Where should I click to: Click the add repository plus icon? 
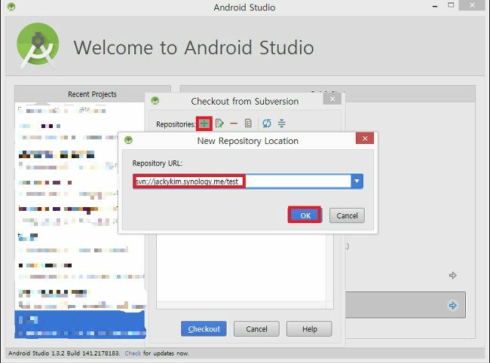point(204,124)
